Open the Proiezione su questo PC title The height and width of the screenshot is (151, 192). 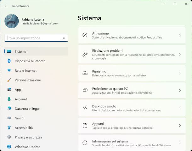point(110,89)
